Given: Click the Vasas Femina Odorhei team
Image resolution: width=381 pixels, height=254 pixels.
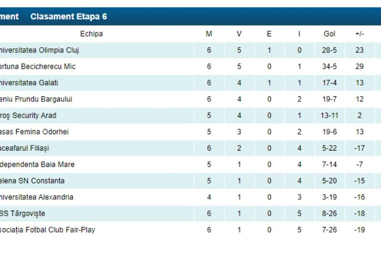Looking at the screenshot, I should click(x=35, y=132).
